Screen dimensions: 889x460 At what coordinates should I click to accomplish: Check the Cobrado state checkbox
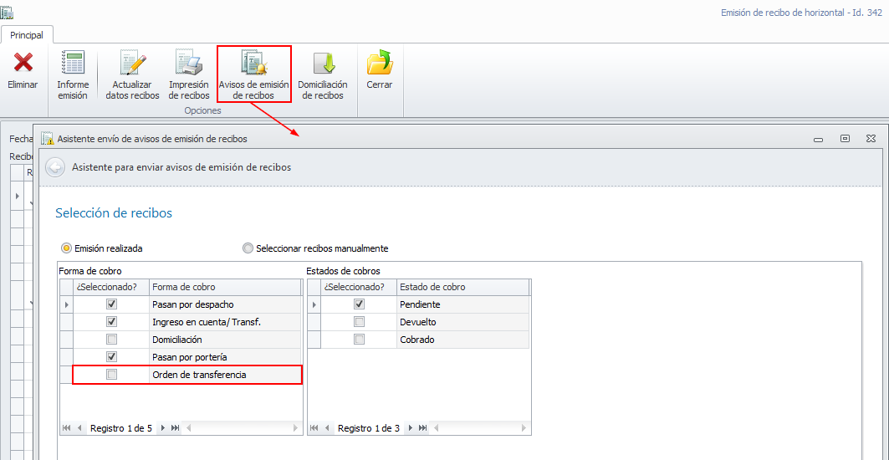359,340
